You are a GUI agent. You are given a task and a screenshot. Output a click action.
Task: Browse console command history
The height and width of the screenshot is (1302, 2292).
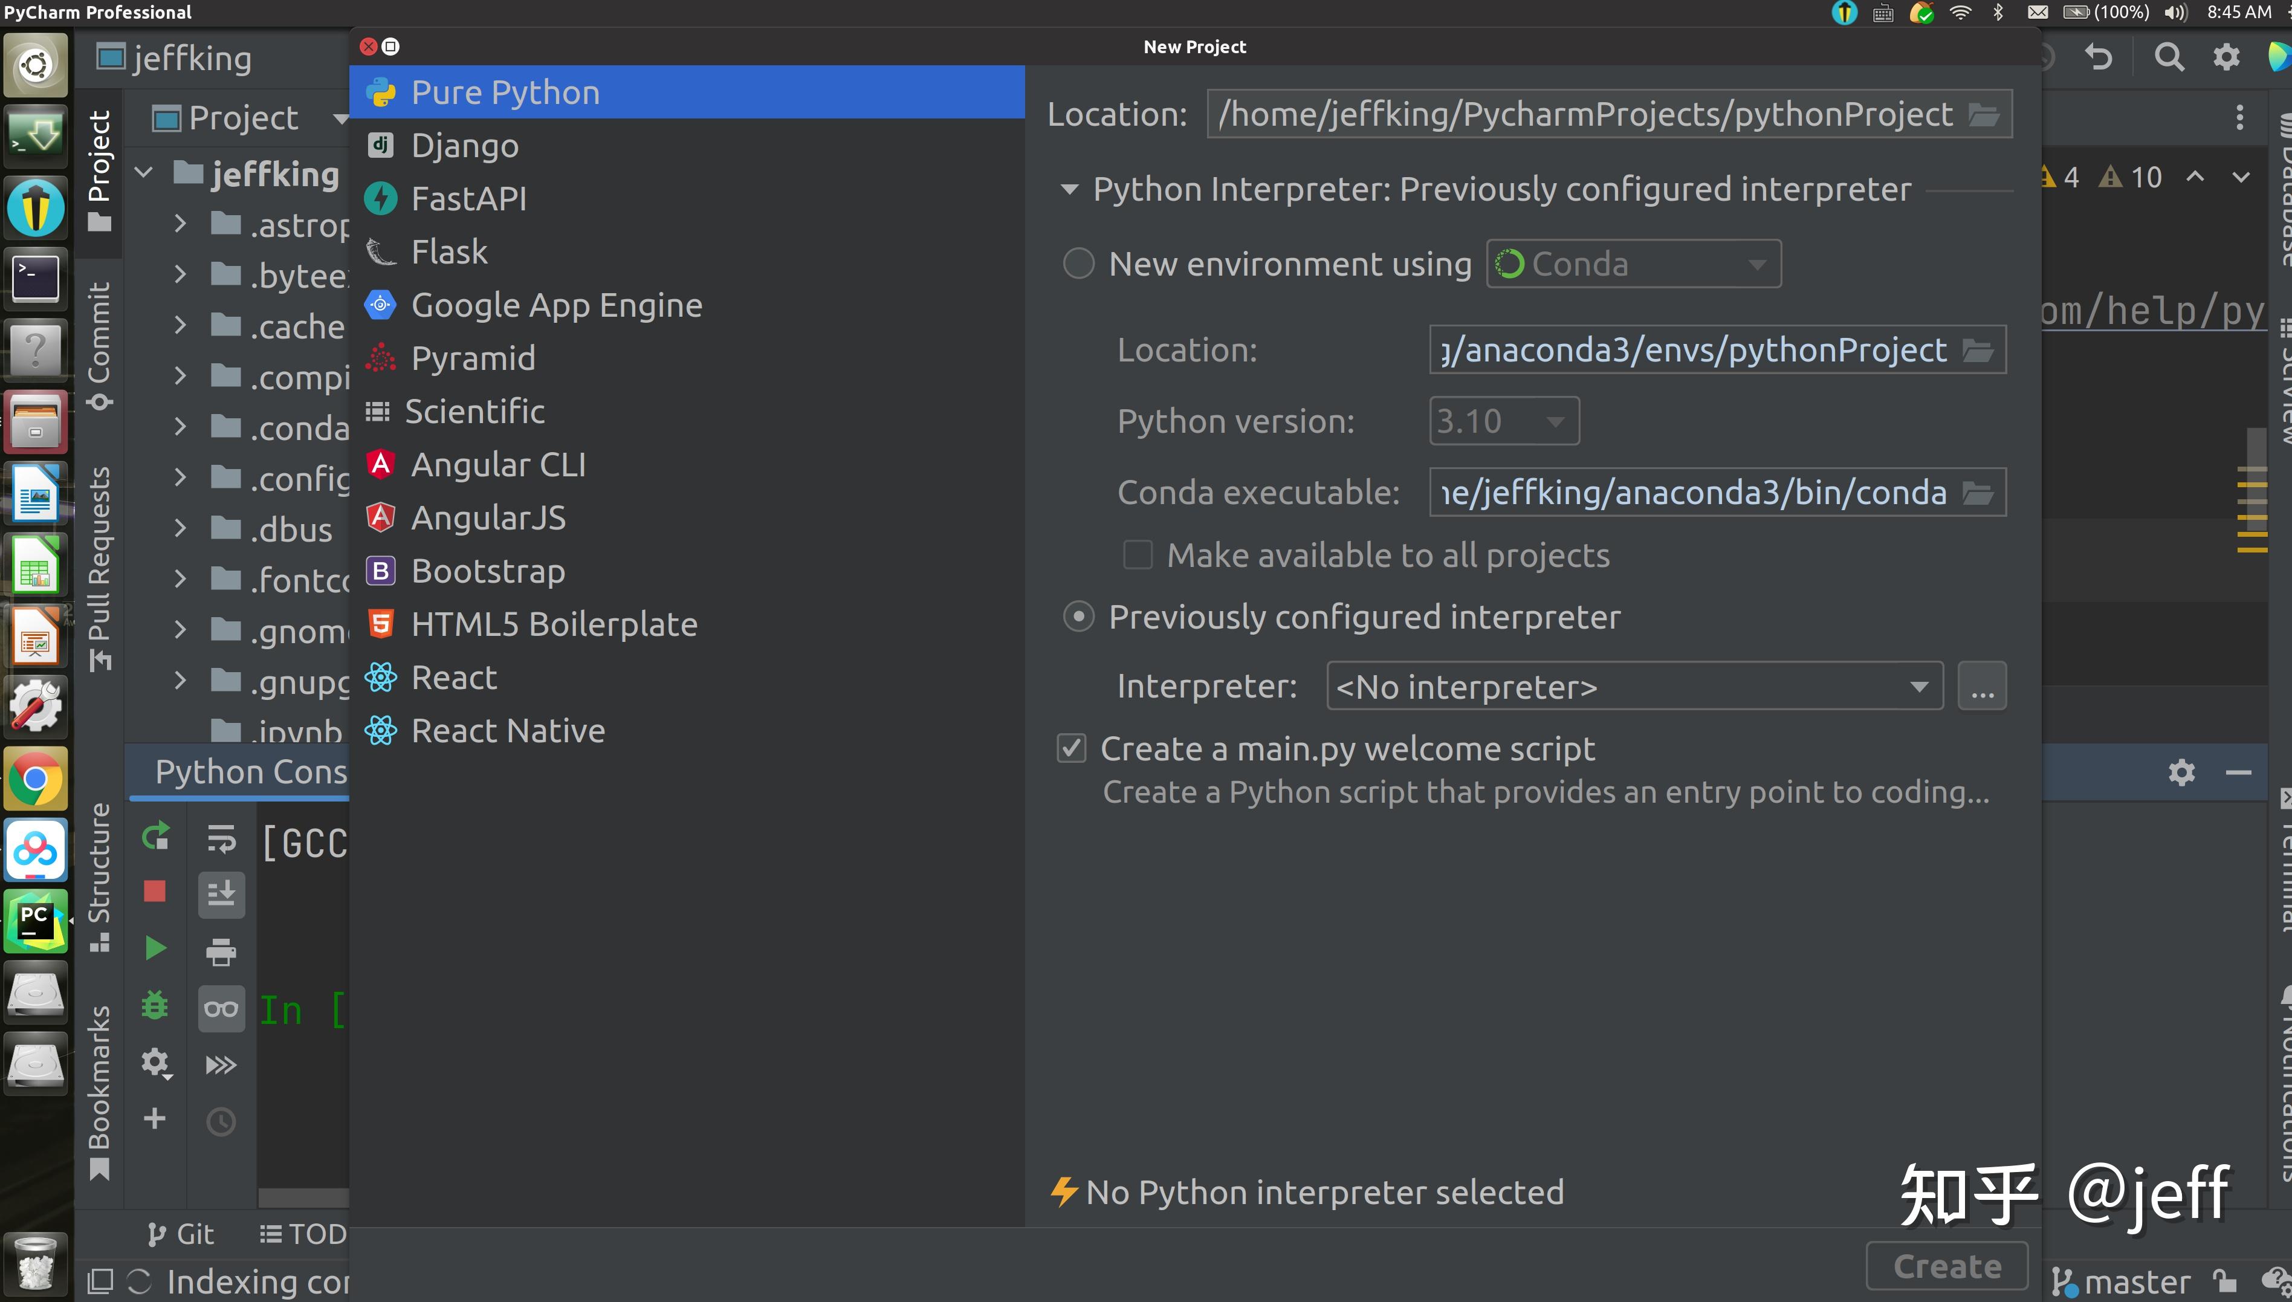(x=221, y=1121)
